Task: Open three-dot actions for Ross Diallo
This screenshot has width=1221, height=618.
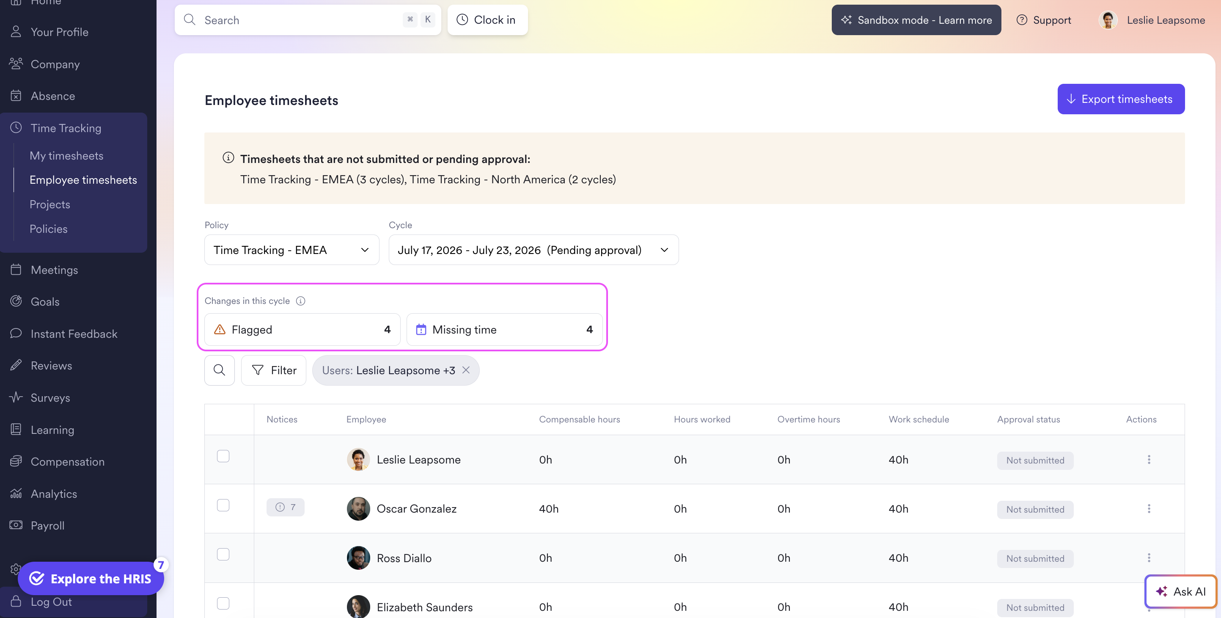Action: (1149, 558)
